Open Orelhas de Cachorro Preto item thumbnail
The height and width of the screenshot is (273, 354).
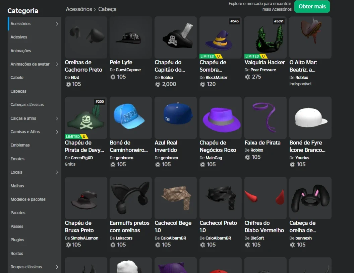click(86, 37)
